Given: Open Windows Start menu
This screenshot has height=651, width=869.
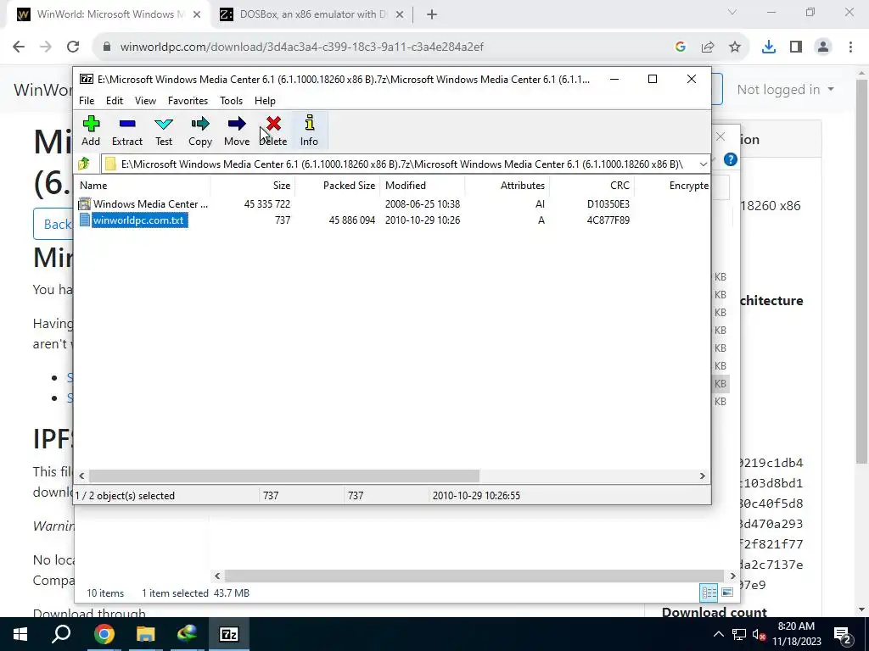Looking at the screenshot, I should (x=20, y=634).
